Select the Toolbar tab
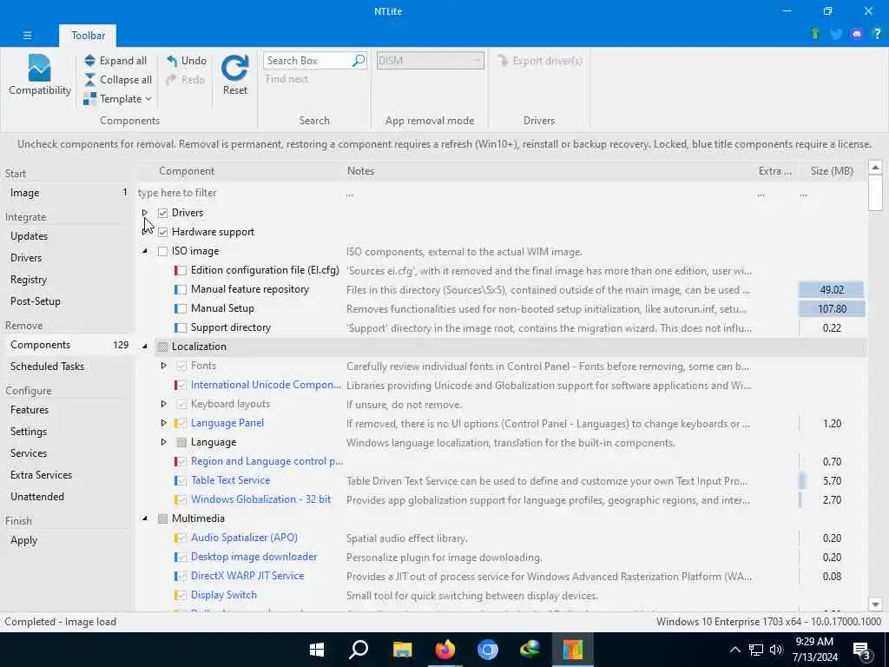The width and height of the screenshot is (889, 667). (88, 35)
